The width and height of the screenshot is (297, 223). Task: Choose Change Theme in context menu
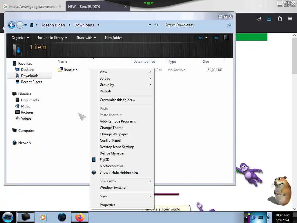coord(122,128)
